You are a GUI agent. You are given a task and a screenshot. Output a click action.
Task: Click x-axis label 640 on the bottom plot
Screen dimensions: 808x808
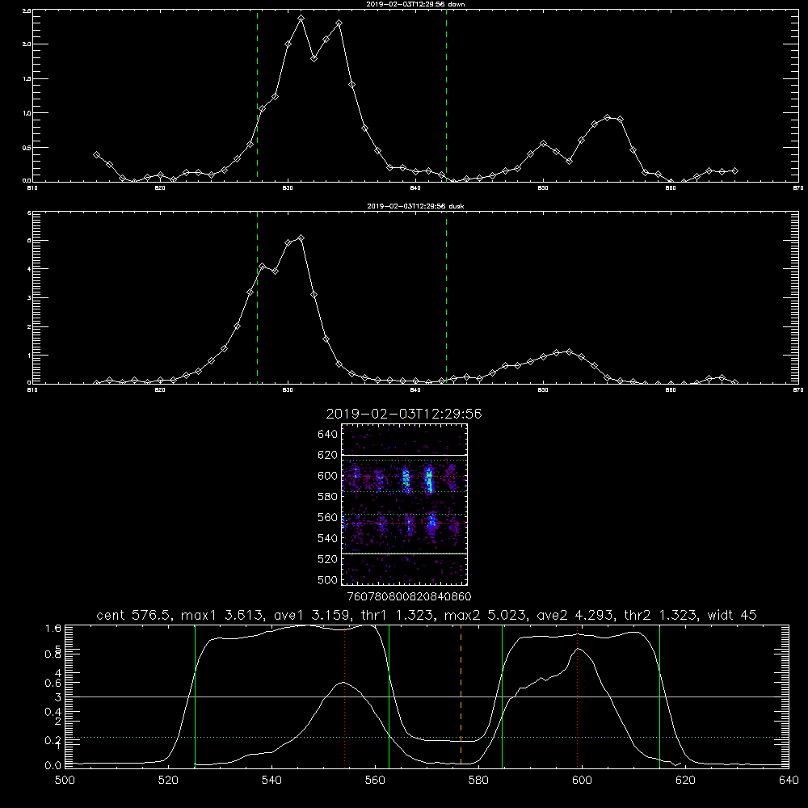789,781
